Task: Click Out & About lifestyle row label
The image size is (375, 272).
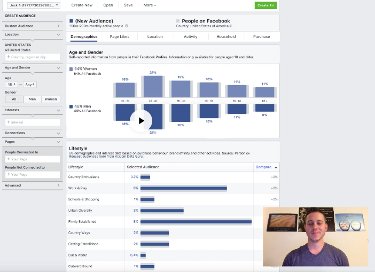Action: coord(78,255)
